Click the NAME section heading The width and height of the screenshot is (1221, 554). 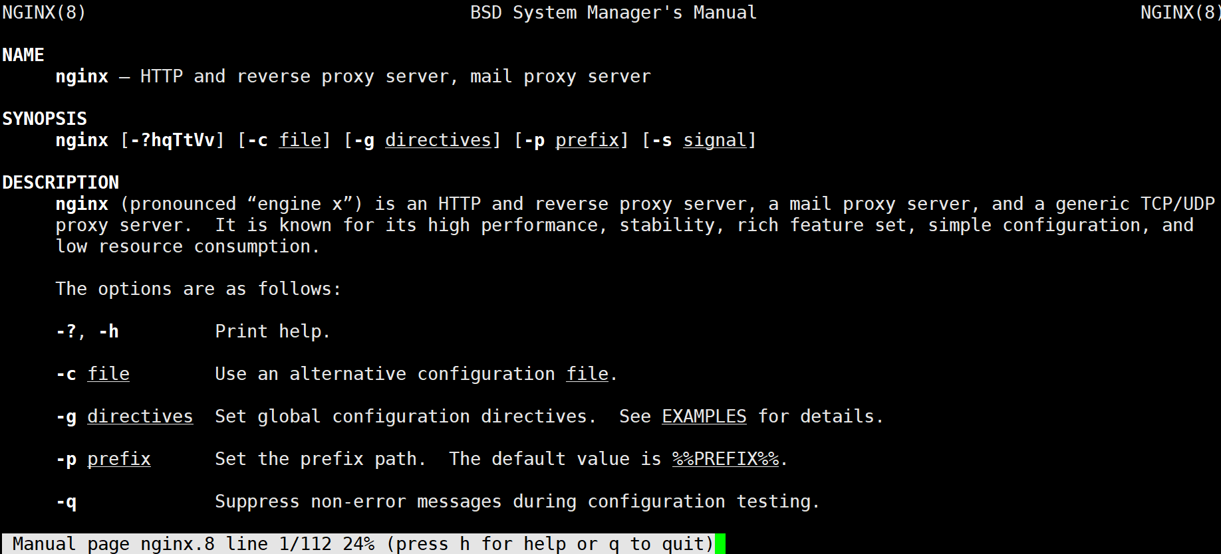23,55
